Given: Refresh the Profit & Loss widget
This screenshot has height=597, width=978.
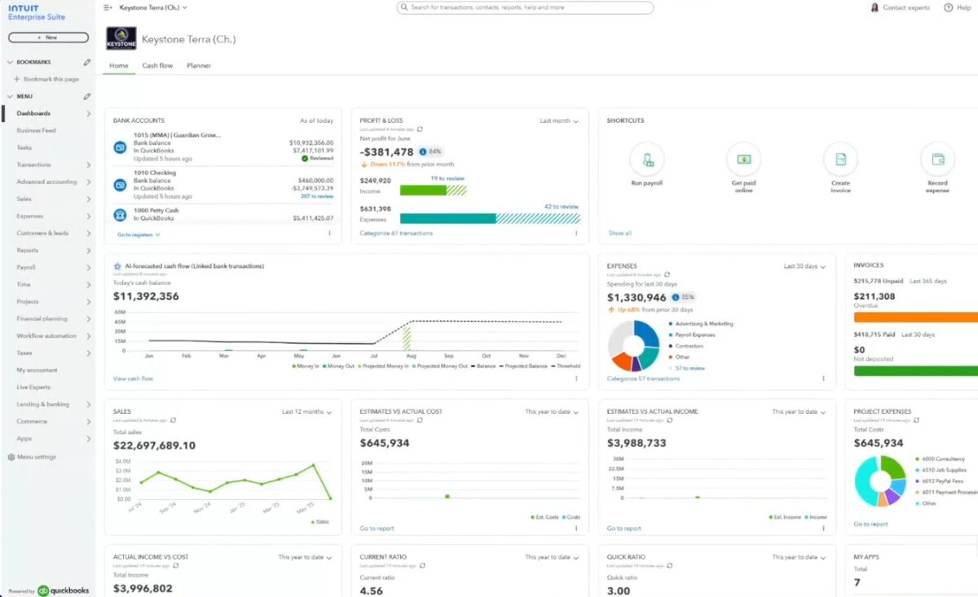Looking at the screenshot, I should tap(420, 129).
